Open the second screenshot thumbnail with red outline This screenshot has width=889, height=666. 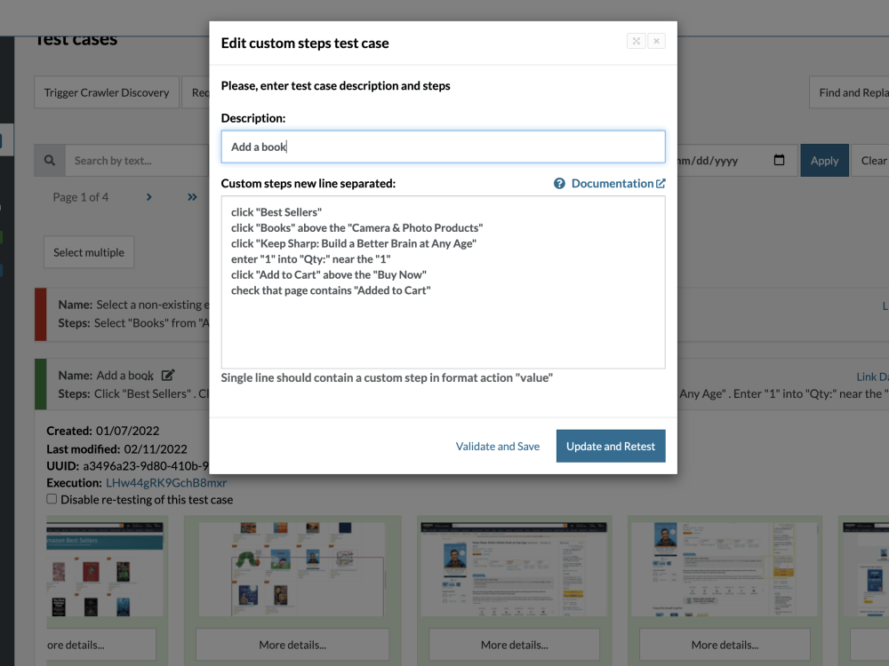292,568
